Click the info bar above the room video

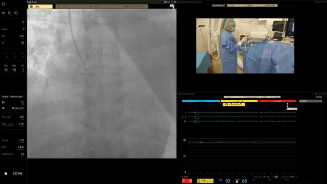click(x=252, y=6)
